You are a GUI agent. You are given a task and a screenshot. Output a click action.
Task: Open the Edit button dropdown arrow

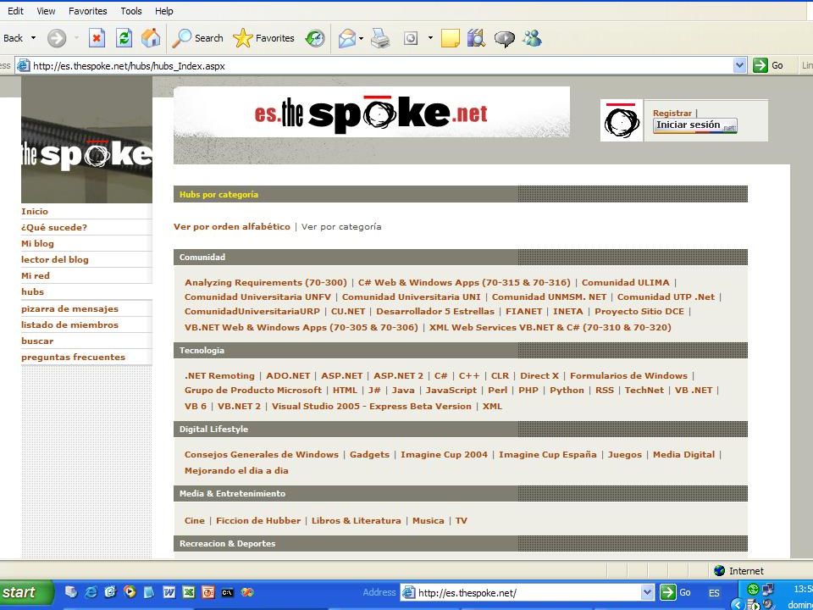(x=430, y=38)
